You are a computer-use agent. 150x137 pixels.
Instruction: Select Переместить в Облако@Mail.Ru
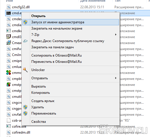(x=71, y=62)
